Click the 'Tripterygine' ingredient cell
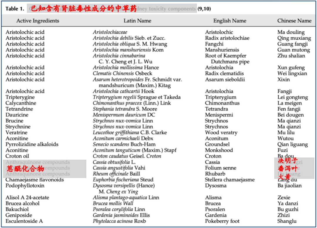The height and width of the screenshot is (228, 317). pyautogui.click(x=20, y=97)
